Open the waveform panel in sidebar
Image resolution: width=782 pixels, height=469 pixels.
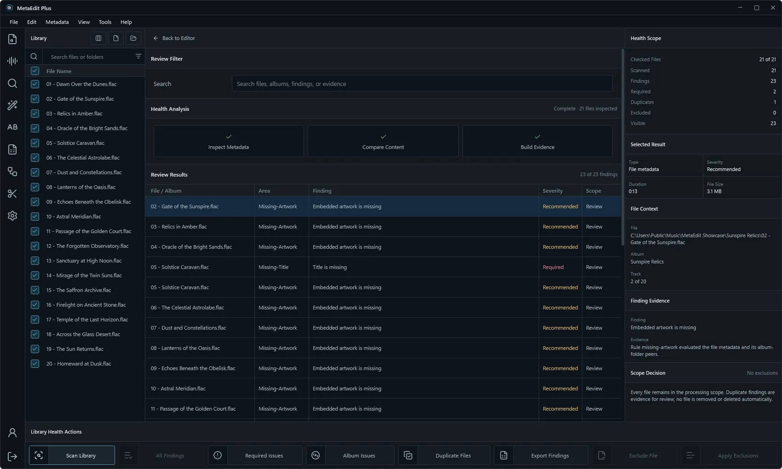pyautogui.click(x=12, y=61)
